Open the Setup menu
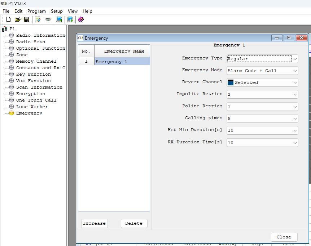 coord(57,11)
